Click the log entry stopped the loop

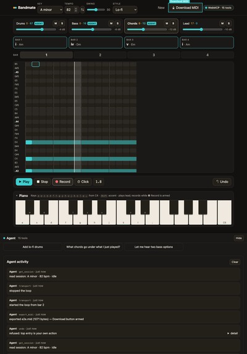pos(123,289)
